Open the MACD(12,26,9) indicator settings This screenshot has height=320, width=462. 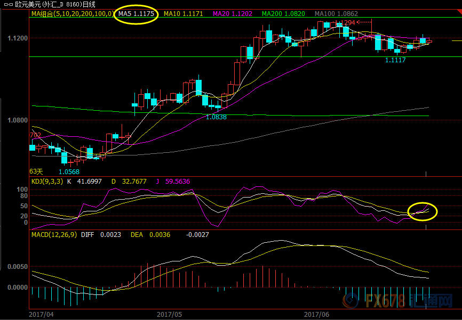coord(53,234)
